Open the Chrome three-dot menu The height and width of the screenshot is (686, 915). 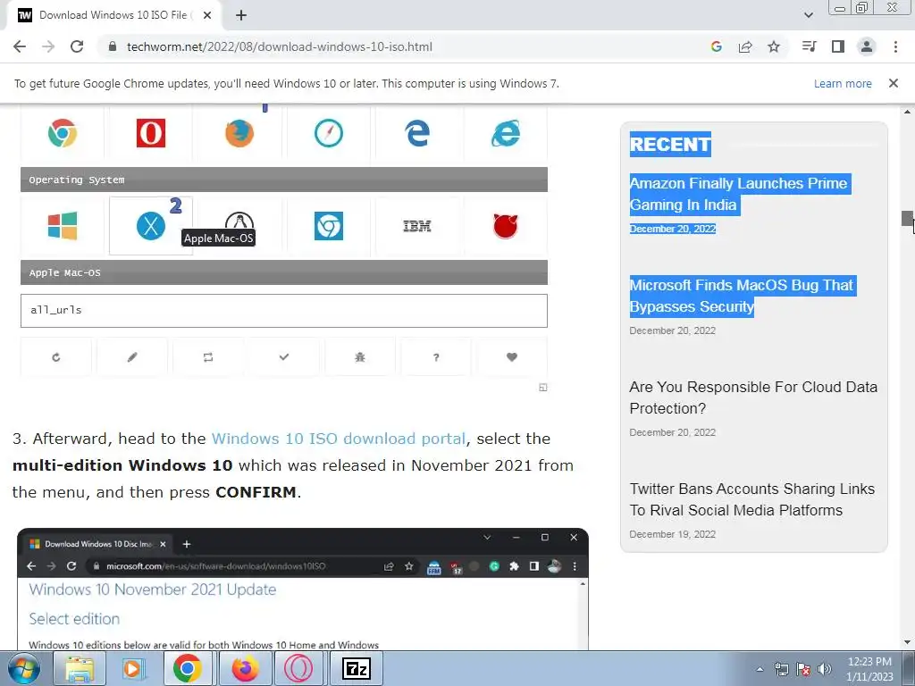[x=895, y=46]
